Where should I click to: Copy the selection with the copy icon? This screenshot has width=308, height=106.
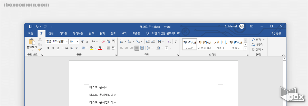[x=40, y=44]
